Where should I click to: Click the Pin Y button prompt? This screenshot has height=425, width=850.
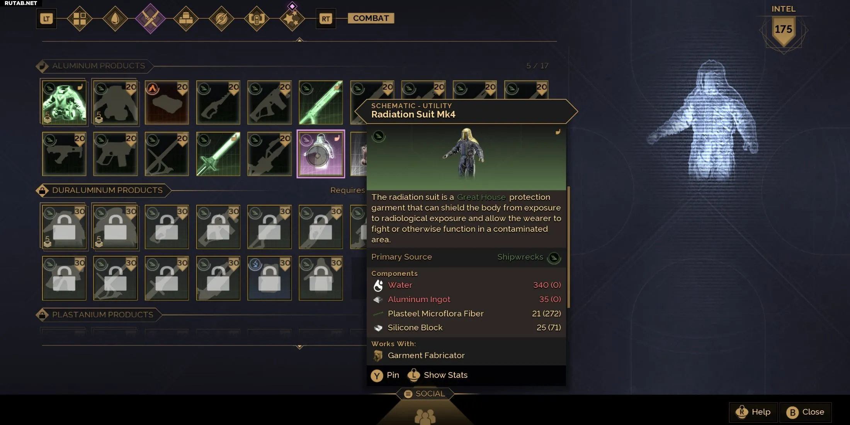pos(385,375)
